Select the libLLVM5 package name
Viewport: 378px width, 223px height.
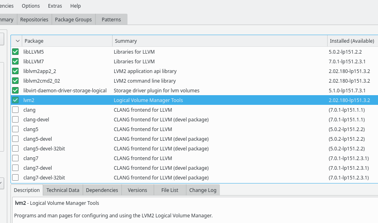click(x=33, y=52)
